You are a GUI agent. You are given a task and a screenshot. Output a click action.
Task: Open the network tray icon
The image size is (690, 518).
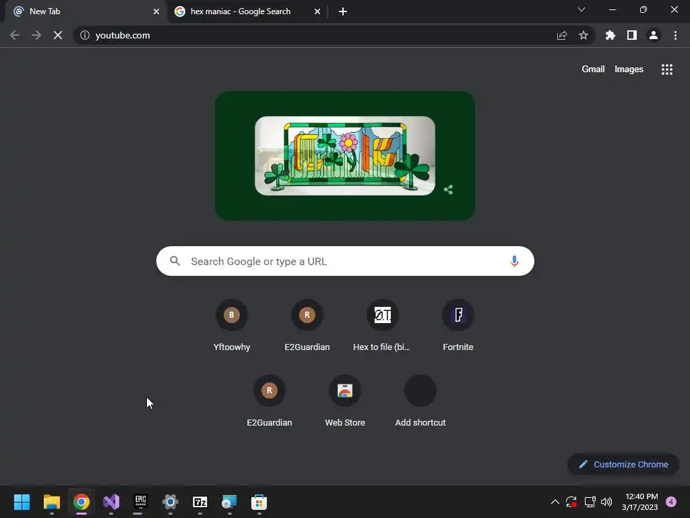click(590, 502)
